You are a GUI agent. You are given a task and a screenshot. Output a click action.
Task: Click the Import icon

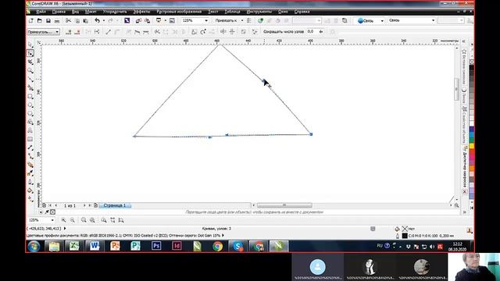pyautogui.click(x=138, y=21)
